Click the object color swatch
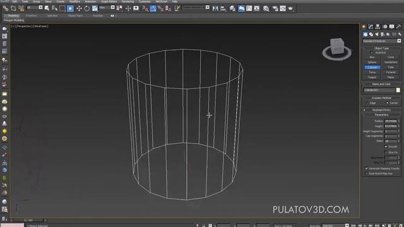The image size is (404, 227). tap(398, 90)
